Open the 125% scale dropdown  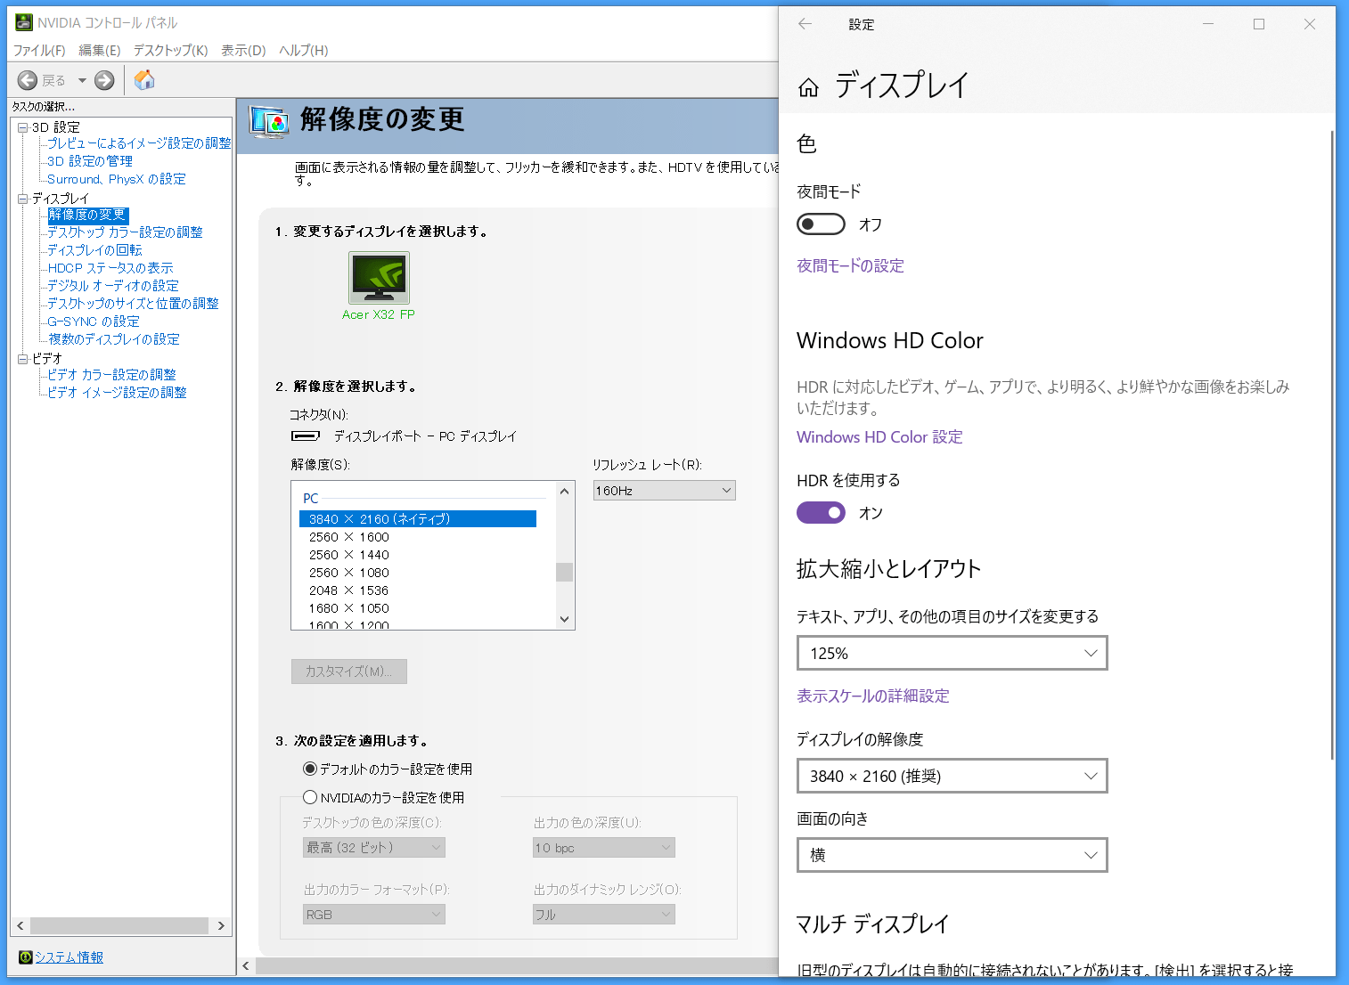tap(952, 653)
